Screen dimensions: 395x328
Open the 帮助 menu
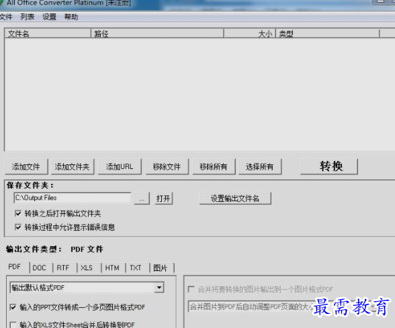71,17
